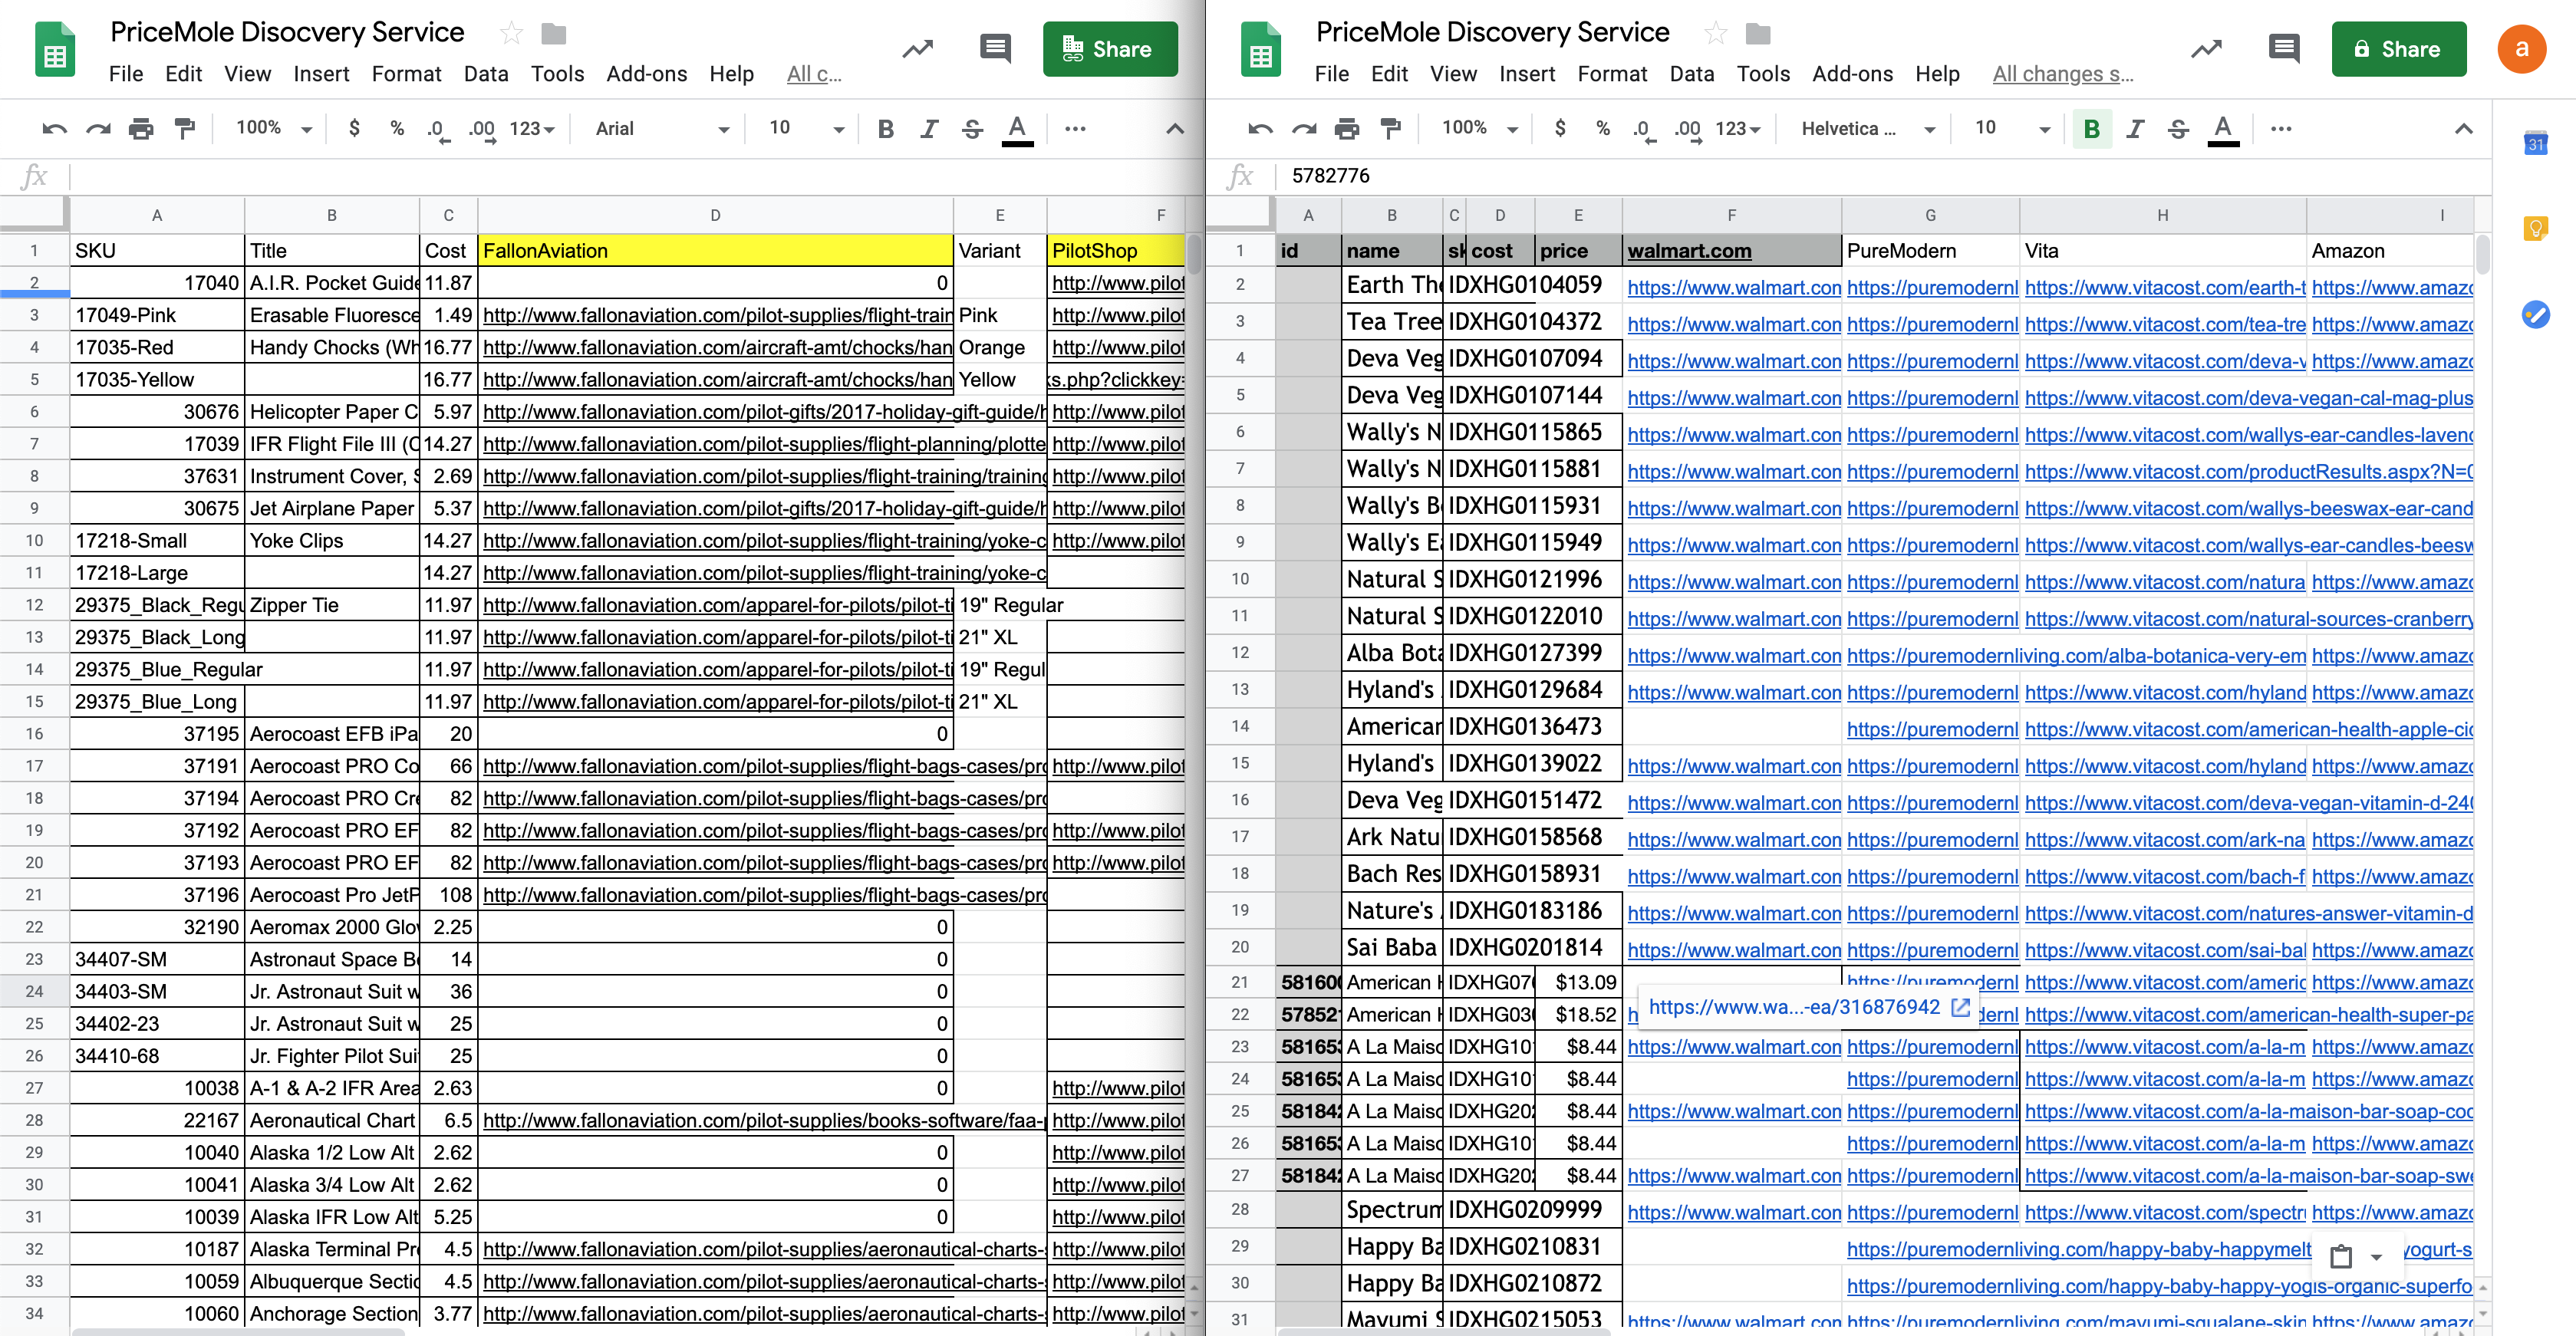Open more toolbar options in left window
Image resolution: width=2576 pixels, height=1336 pixels.
tap(1075, 128)
